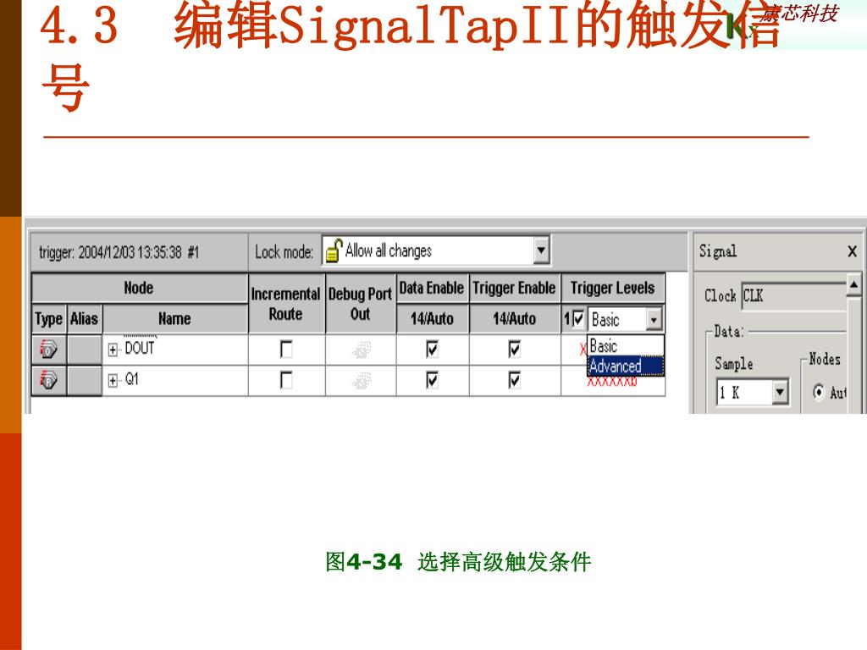Choose Basic from the trigger dropdown list

(x=626, y=346)
